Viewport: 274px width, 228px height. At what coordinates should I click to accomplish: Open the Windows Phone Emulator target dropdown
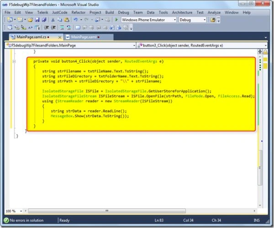click(174, 20)
